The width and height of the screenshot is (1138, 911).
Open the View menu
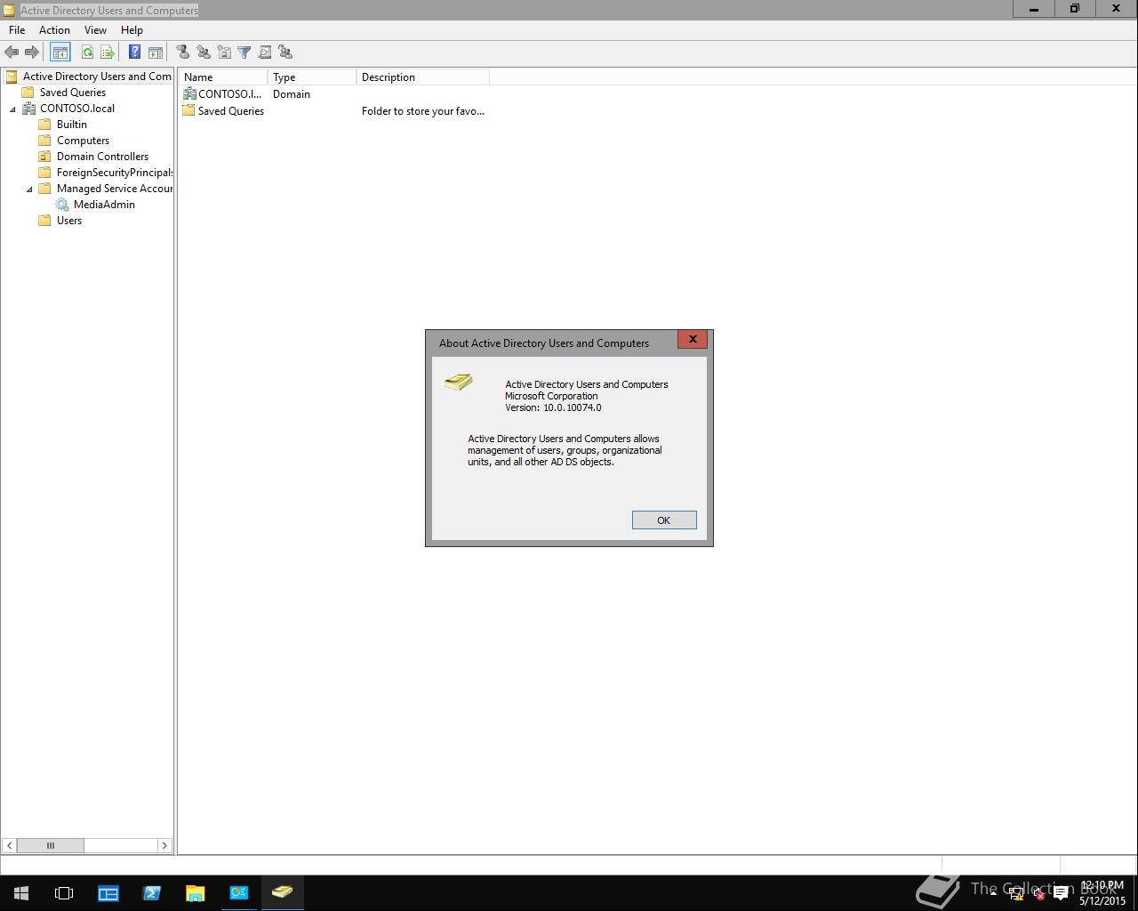(x=95, y=29)
